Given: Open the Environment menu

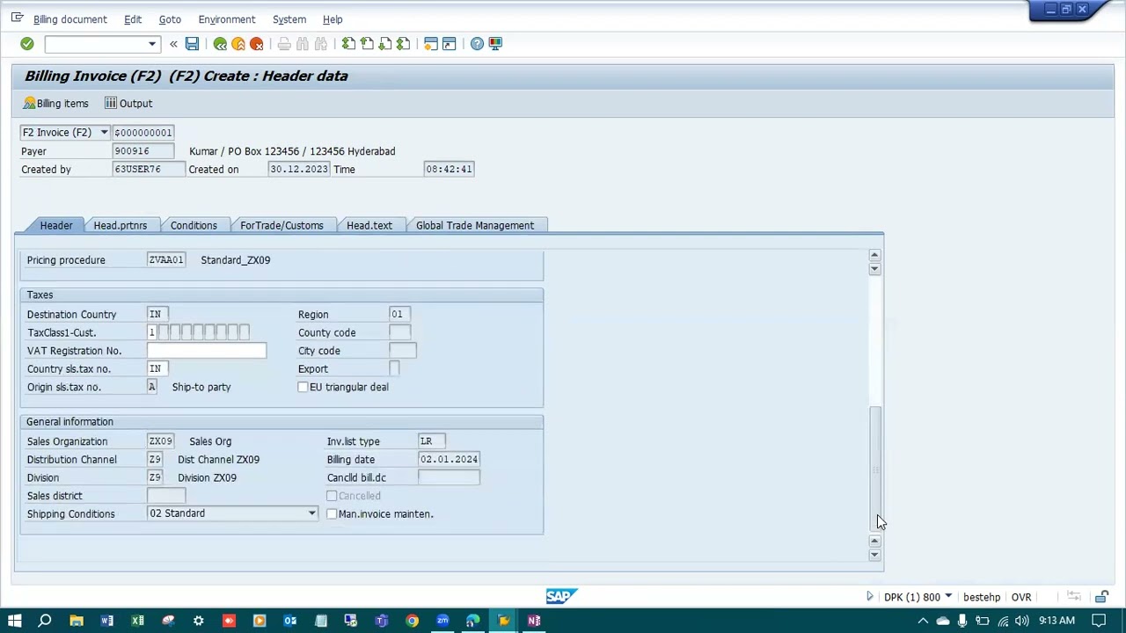Looking at the screenshot, I should [227, 19].
